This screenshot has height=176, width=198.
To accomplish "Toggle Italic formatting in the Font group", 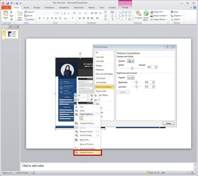I will click(x=43, y=18).
